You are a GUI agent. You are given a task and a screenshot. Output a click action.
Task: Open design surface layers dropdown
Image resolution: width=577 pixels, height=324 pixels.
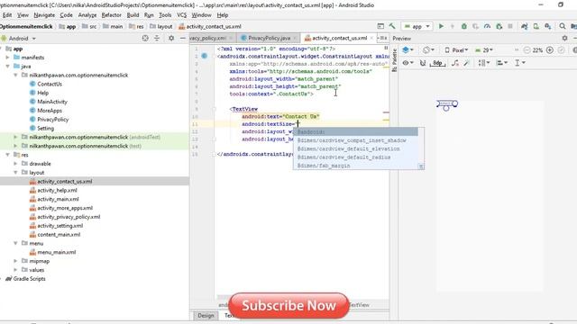point(408,50)
